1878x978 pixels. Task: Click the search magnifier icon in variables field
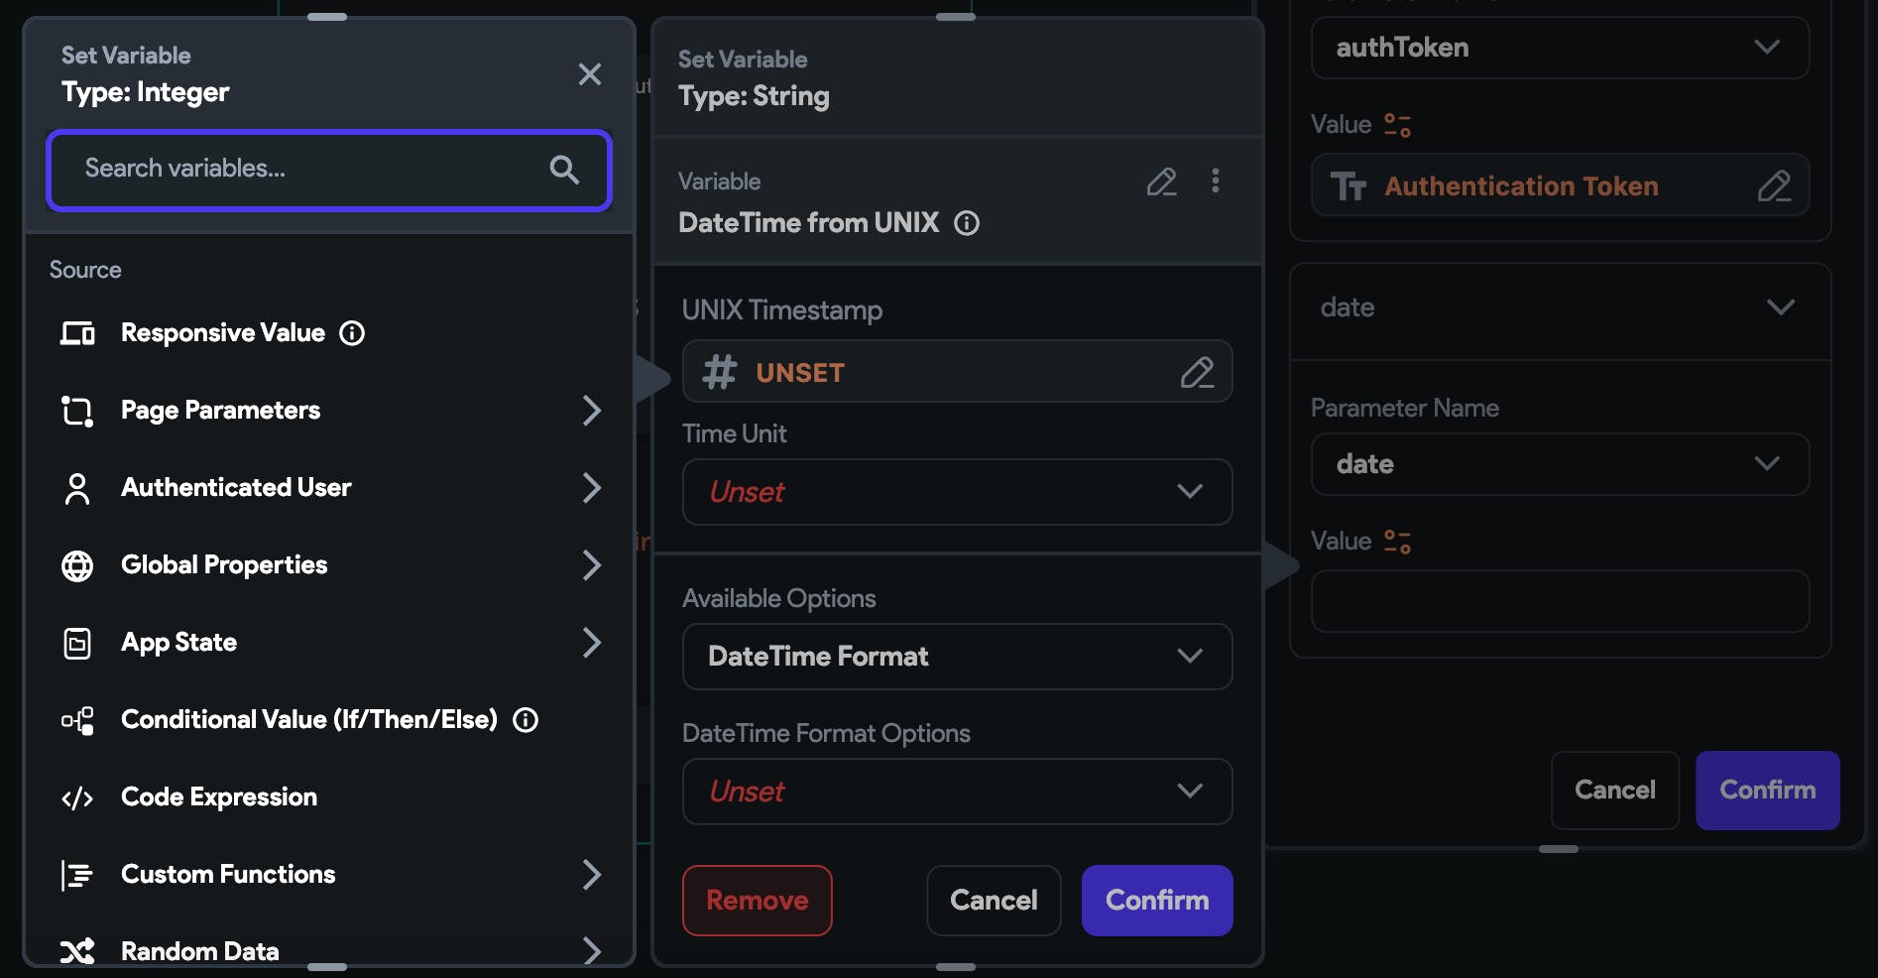[x=564, y=170]
